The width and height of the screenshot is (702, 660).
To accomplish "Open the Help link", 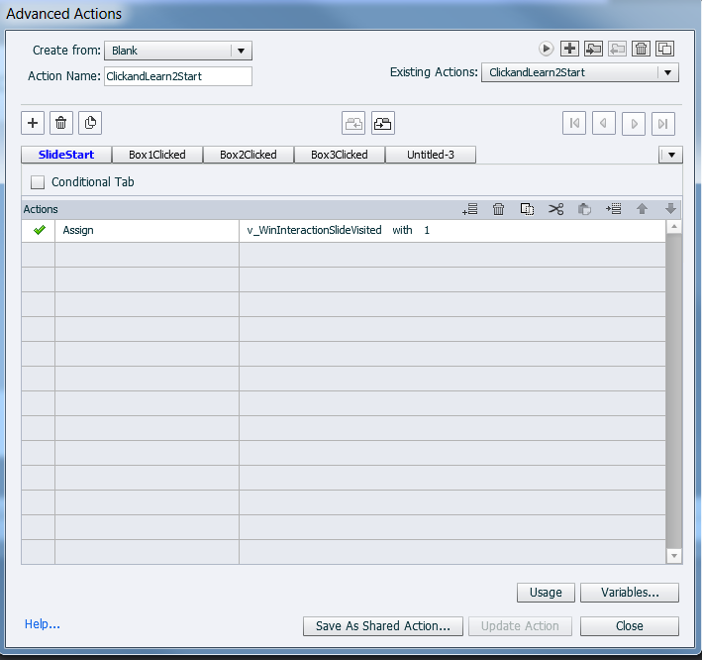I will pos(43,623).
